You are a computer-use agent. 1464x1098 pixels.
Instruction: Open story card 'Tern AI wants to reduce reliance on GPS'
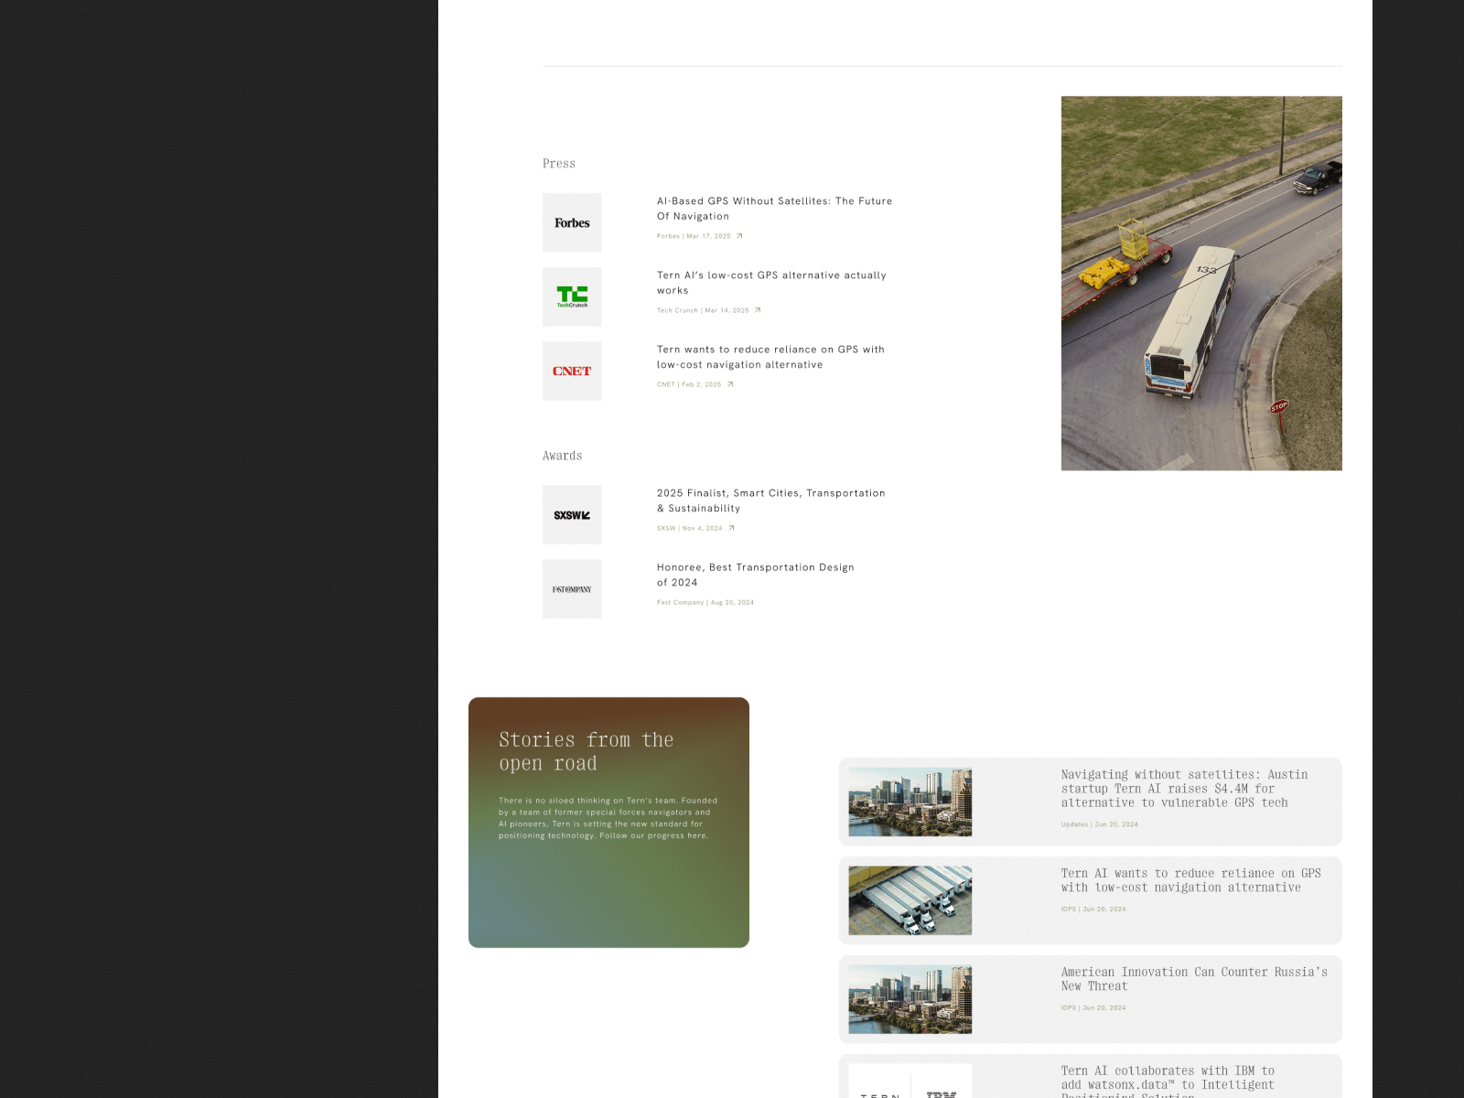coord(1091,900)
